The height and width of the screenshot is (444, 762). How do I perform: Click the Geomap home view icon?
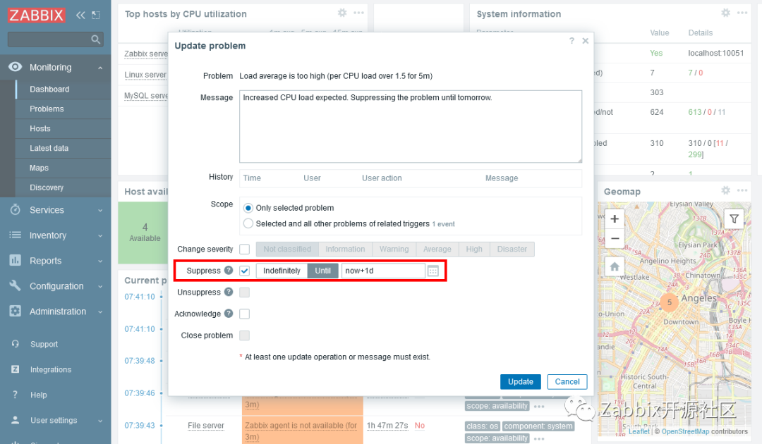(x=615, y=267)
